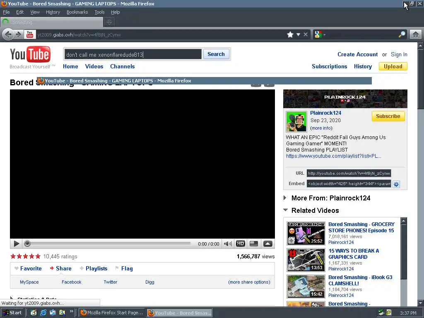424x318 pixels.
Task: Open the Tools menu
Action: (99, 12)
